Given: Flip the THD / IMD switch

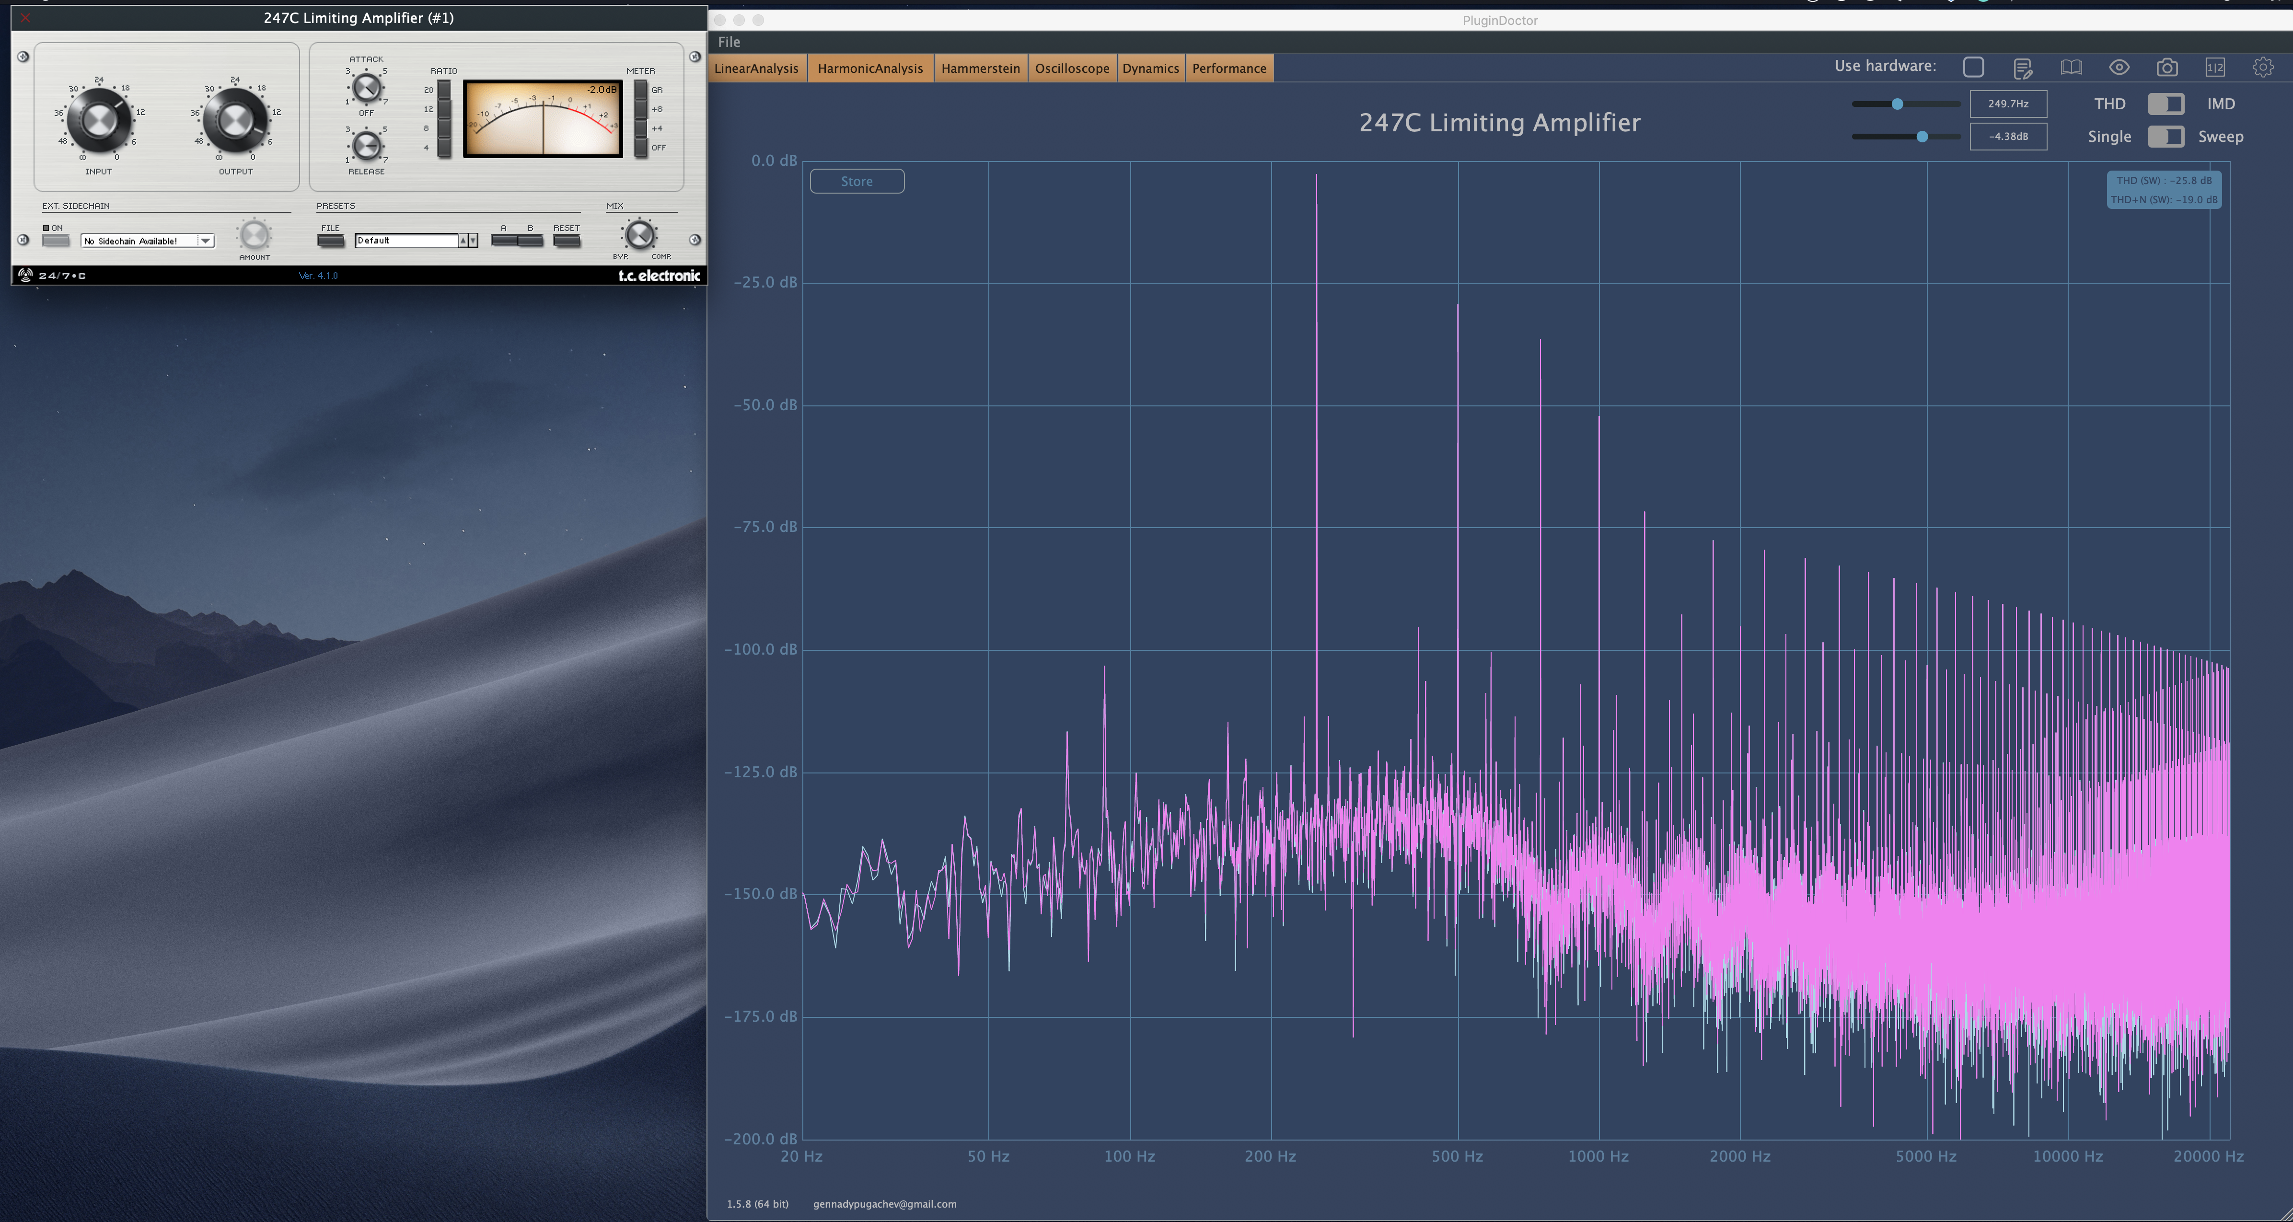Looking at the screenshot, I should point(2166,104).
